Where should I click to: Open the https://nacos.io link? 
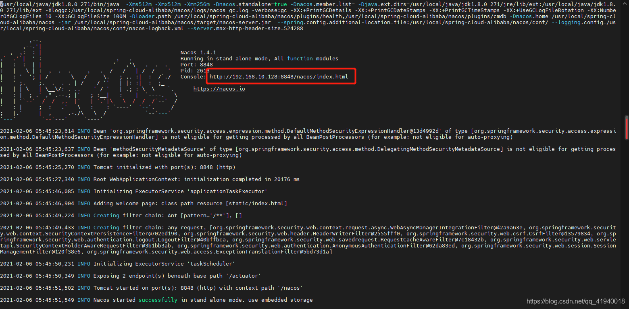pyautogui.click(x=219, y=89)
